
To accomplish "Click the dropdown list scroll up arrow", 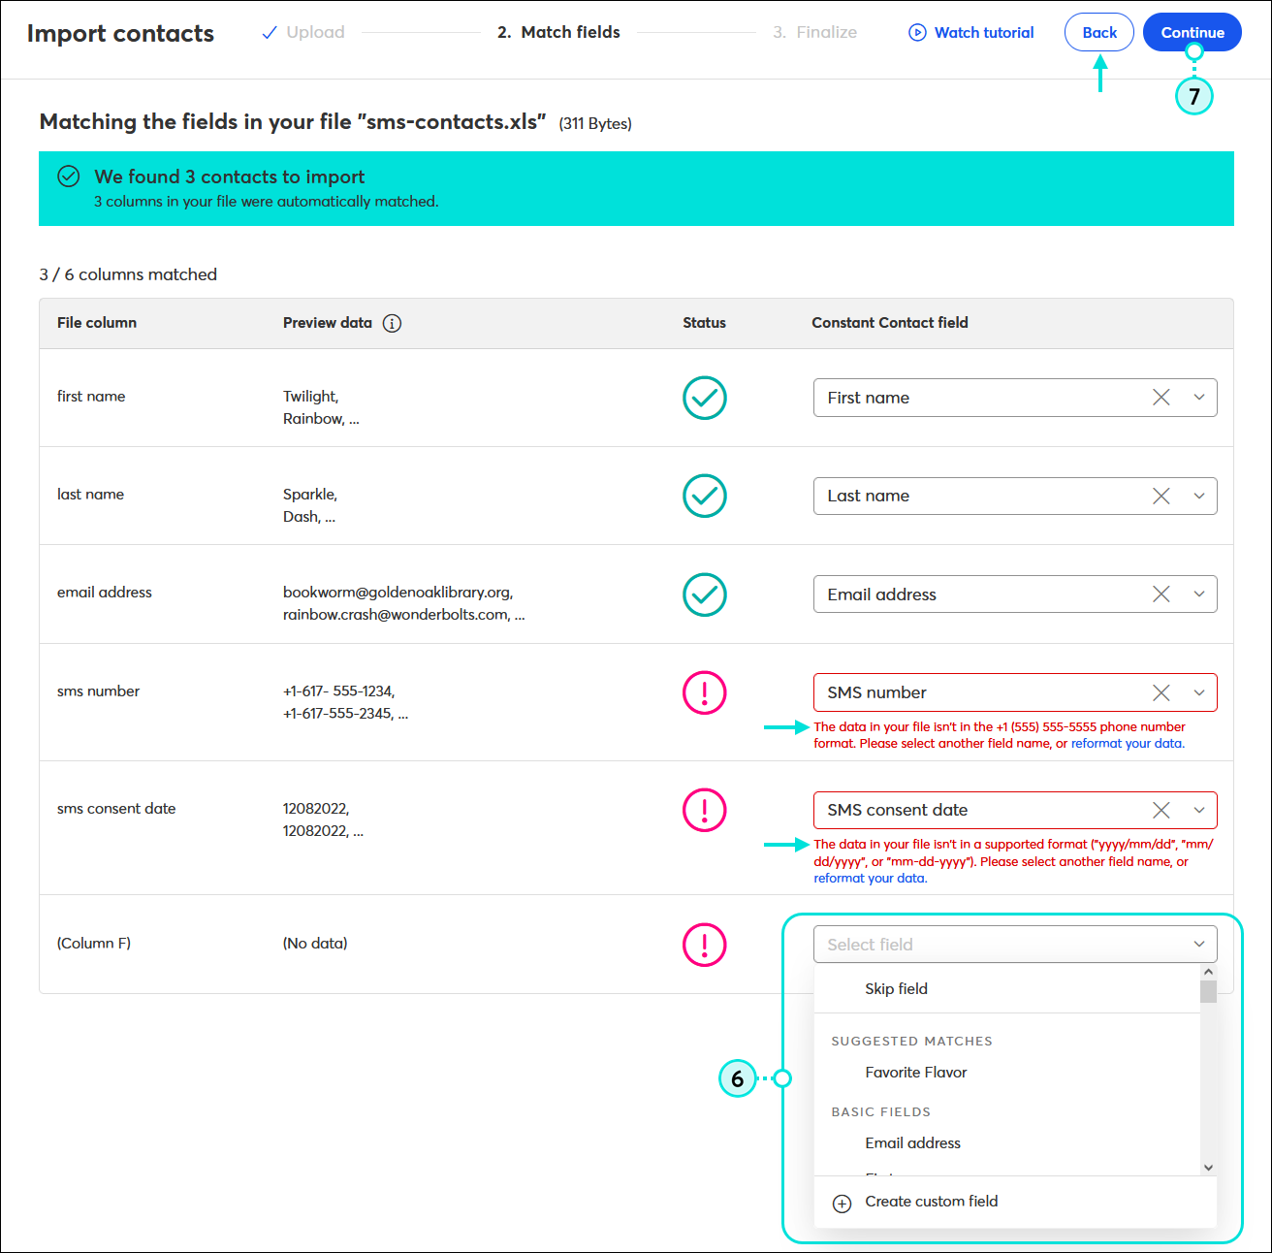I will 1208,972.
